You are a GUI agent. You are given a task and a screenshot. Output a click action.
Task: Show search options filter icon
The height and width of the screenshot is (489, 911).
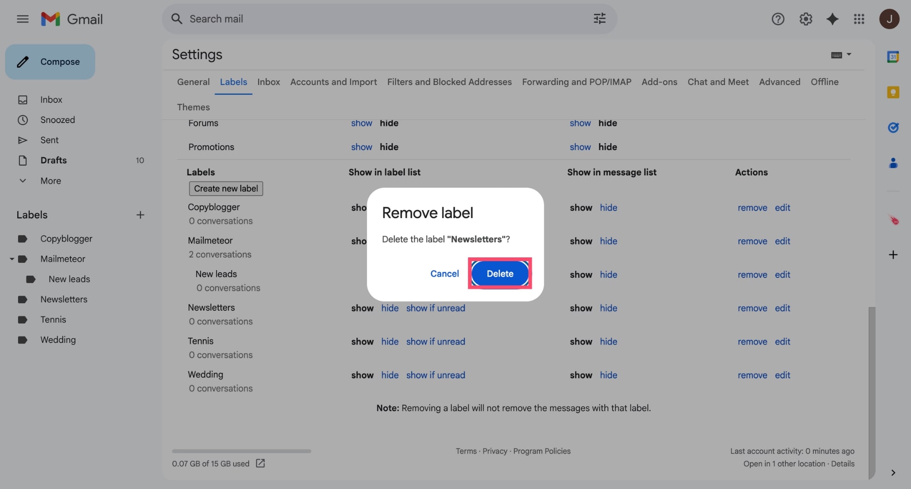599,19
